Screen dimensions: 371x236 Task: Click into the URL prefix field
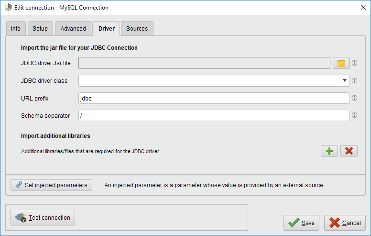214,98
